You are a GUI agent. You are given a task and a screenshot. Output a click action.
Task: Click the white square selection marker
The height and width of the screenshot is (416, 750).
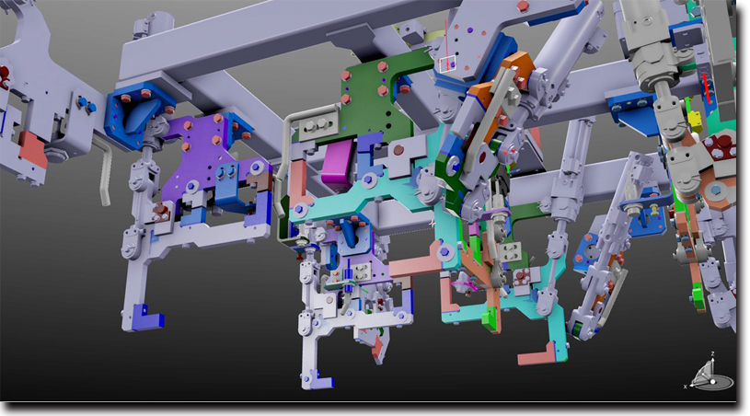click(x=448, y=64)
